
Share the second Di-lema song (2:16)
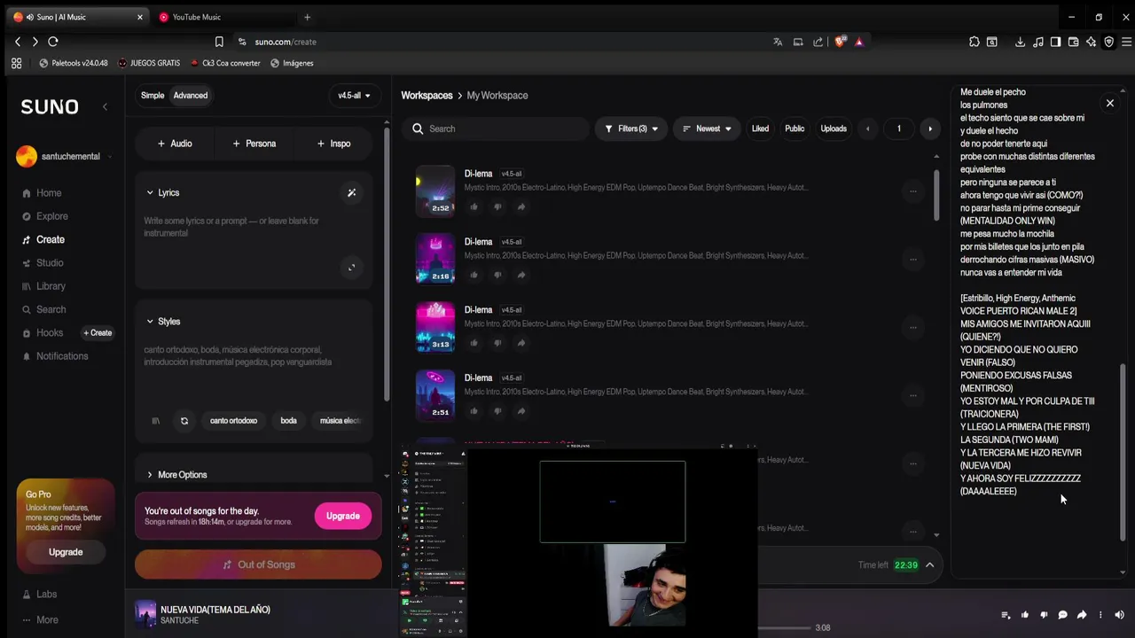pos(521,275)
